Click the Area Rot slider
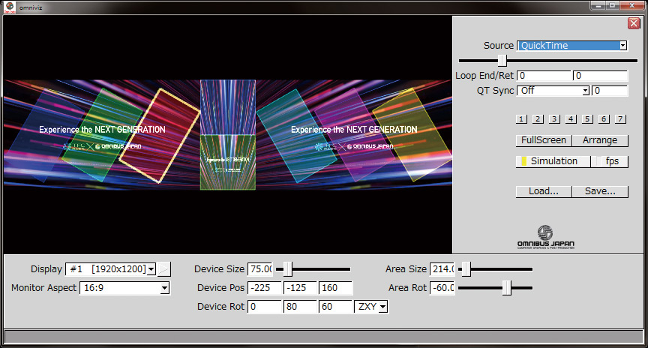The image size is (648, 348). pos(496,288)
